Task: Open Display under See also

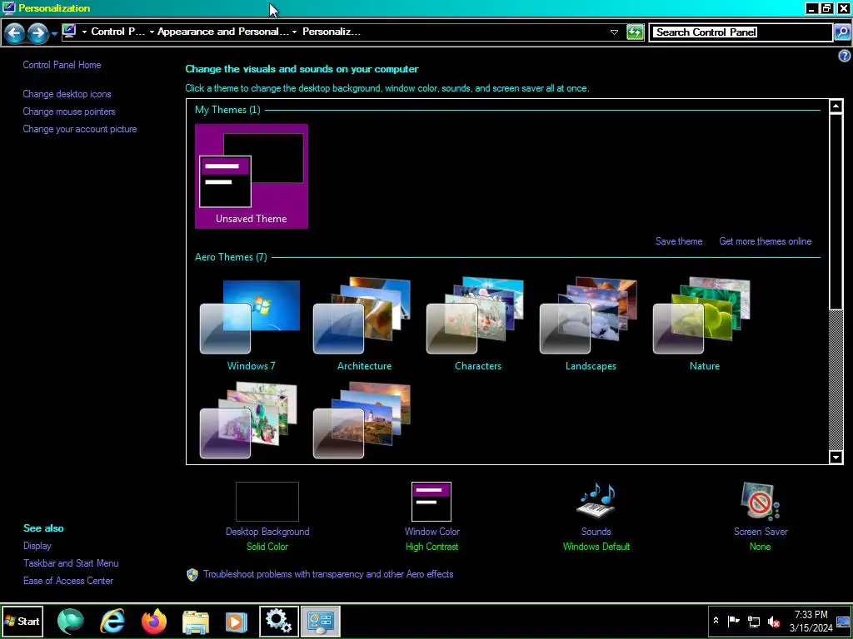Action: point(37,546)
